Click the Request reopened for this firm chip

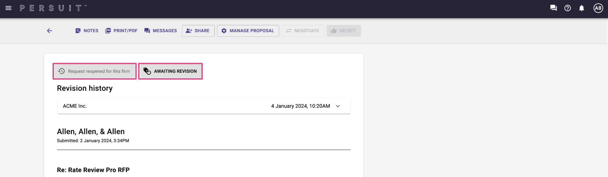(94, 71)
